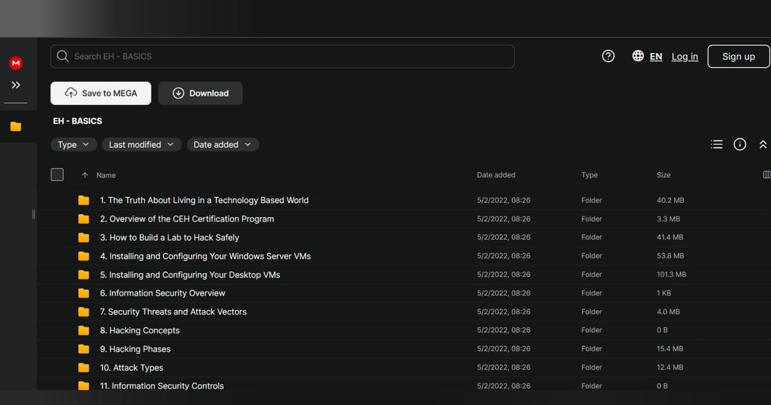Viewport: 771px width, 405px height.
Task: Click Save to MEGA button
Action: pyautogui.click(x=101, y=93)
